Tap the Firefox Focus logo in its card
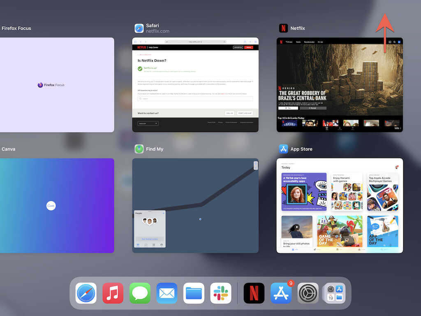The height and width of the screenshot is (316, 421). (51, 85)
